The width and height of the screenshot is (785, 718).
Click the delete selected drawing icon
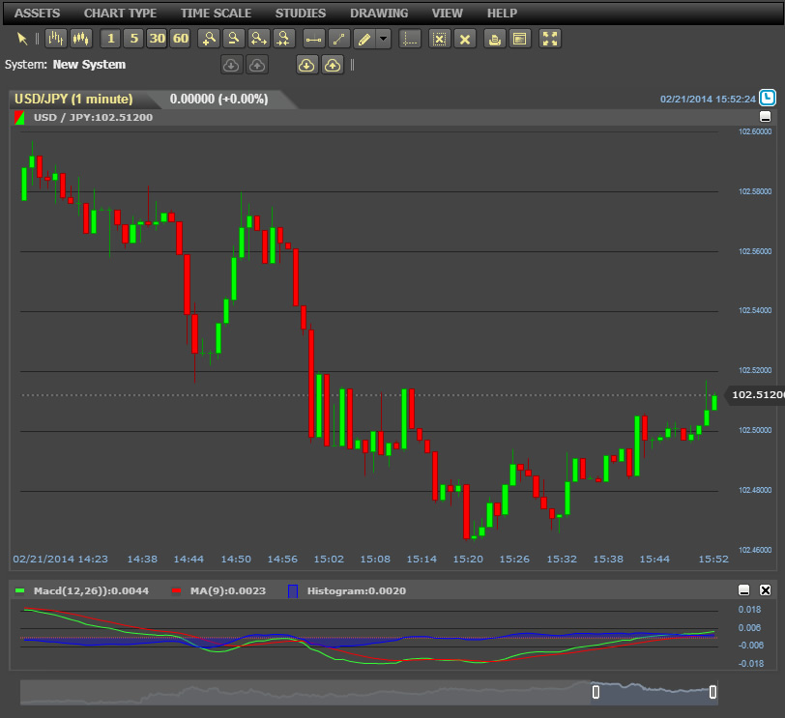click(x=440, y=39)
